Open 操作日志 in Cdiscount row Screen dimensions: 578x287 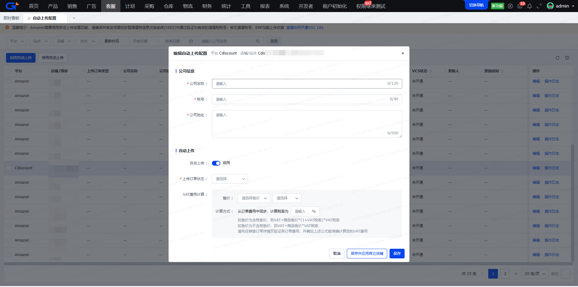click(x=552, y=168)
